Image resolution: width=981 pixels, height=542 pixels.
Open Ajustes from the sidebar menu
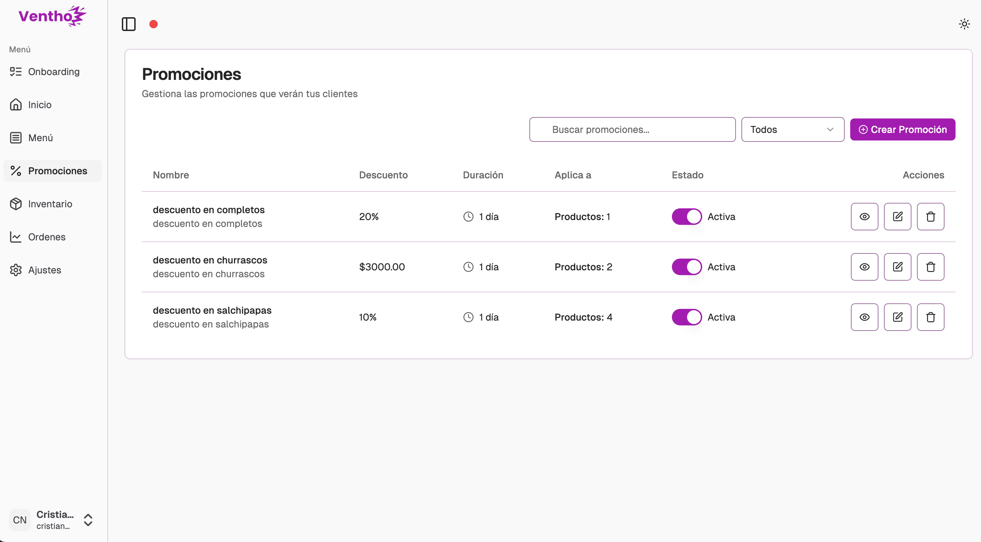pos(44,270)
